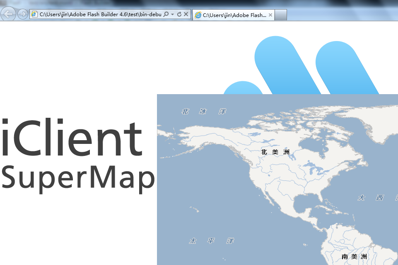The image size is (398, 265).
Task: Open a new blank browser tab
Action: pos(281,15)
